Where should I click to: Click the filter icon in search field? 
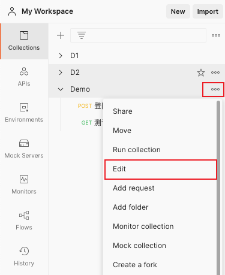(x=82, y=35)
